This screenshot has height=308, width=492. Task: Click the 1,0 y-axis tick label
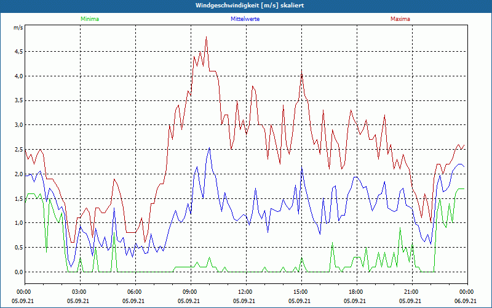point(18,223)
